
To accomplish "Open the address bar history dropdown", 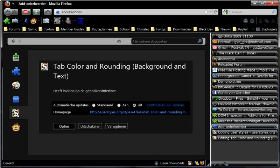I will point(211,12).
